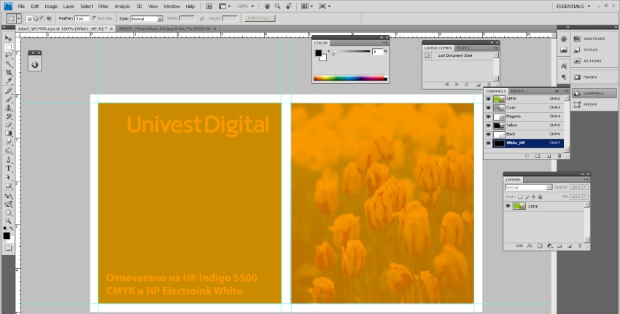Select the Rectangle shape tool
The width and height of the screenshot is (620, 314).
[8, 186]
